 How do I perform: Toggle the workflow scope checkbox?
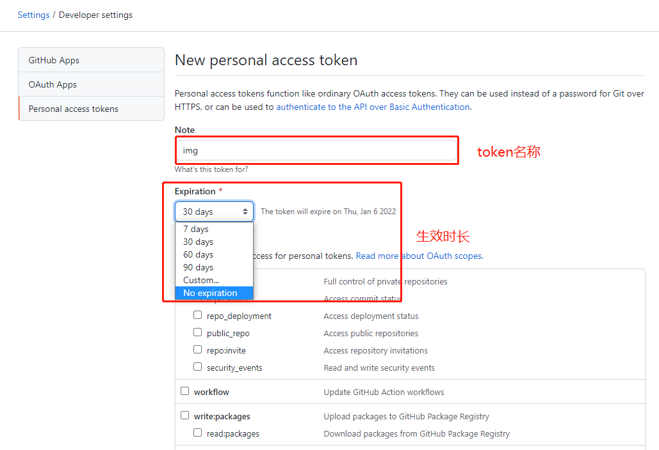[185, 391]
